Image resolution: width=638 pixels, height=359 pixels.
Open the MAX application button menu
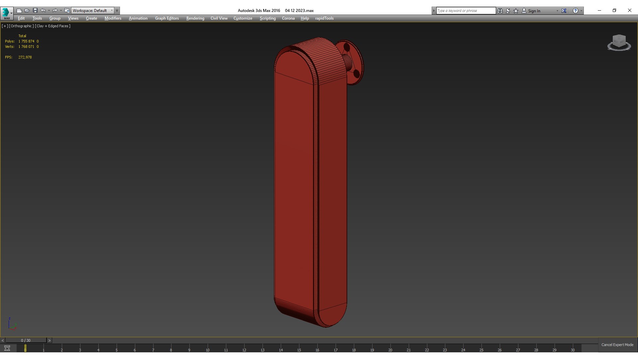pyautogui.click(x=6, y=13)
